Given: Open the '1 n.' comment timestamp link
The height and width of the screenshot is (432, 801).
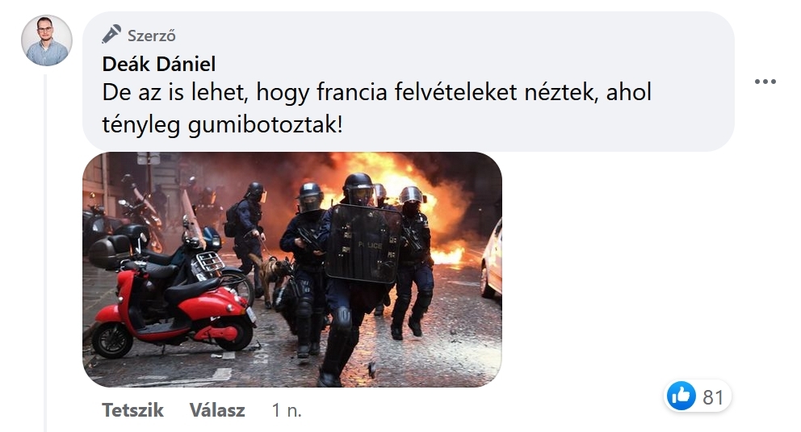Looking at the screenshot, I should point(287,410).
